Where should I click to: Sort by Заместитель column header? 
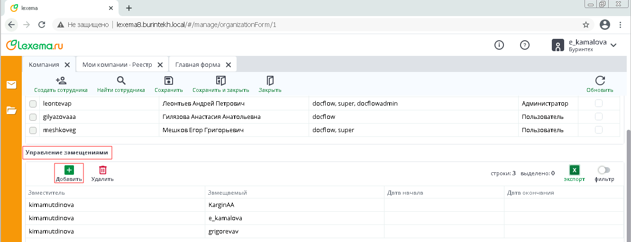click(46, 193)
